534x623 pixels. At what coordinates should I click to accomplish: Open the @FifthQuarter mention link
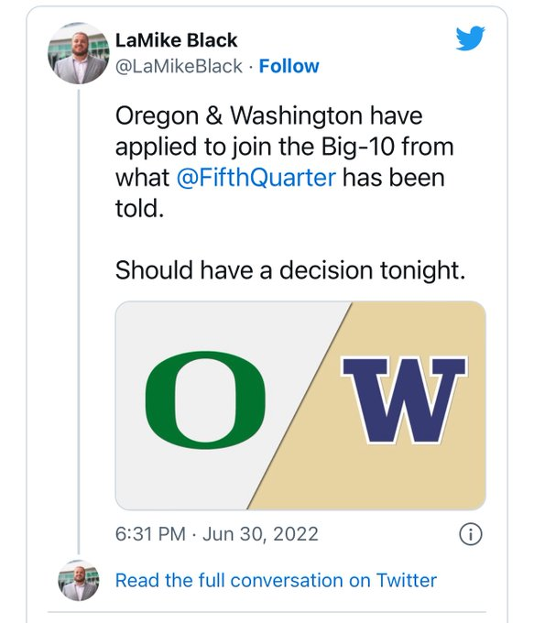pyautogui.click(x=256, y=178)
